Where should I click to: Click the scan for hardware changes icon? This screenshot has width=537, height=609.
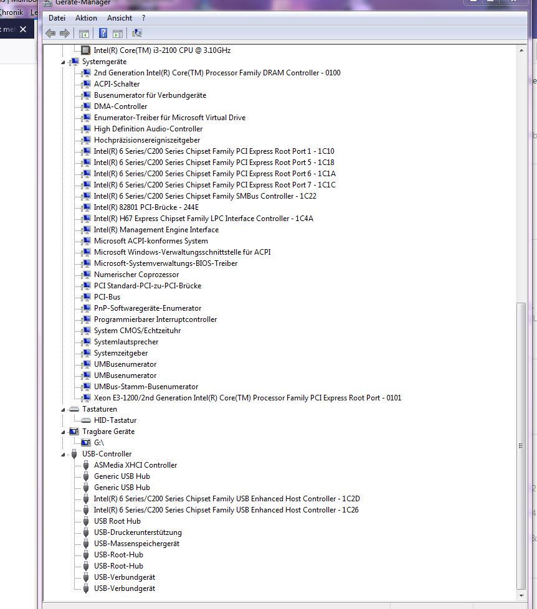click(x=137, y=34)
